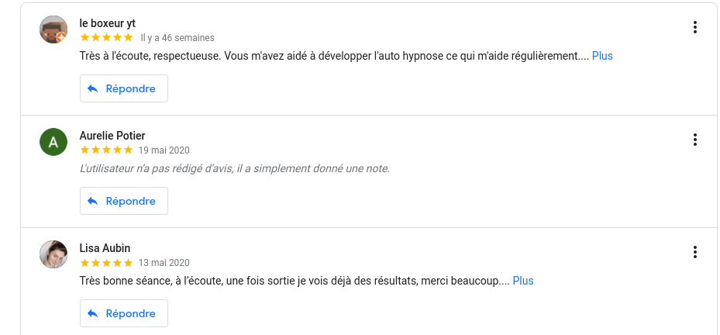Click the star rating on le boxeur yt review

pyautogui.click(x=106, y=37)
